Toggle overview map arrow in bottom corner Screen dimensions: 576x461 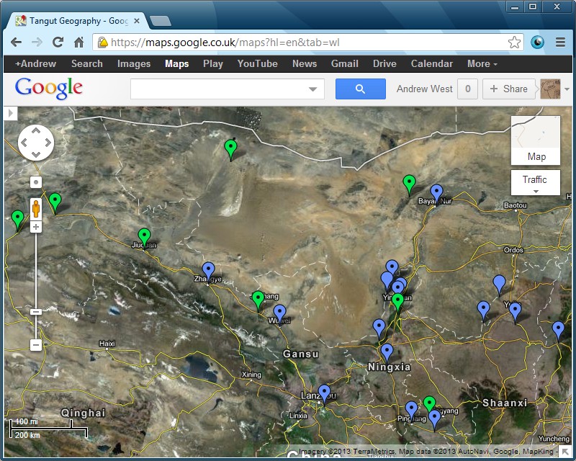pos(564,452)
